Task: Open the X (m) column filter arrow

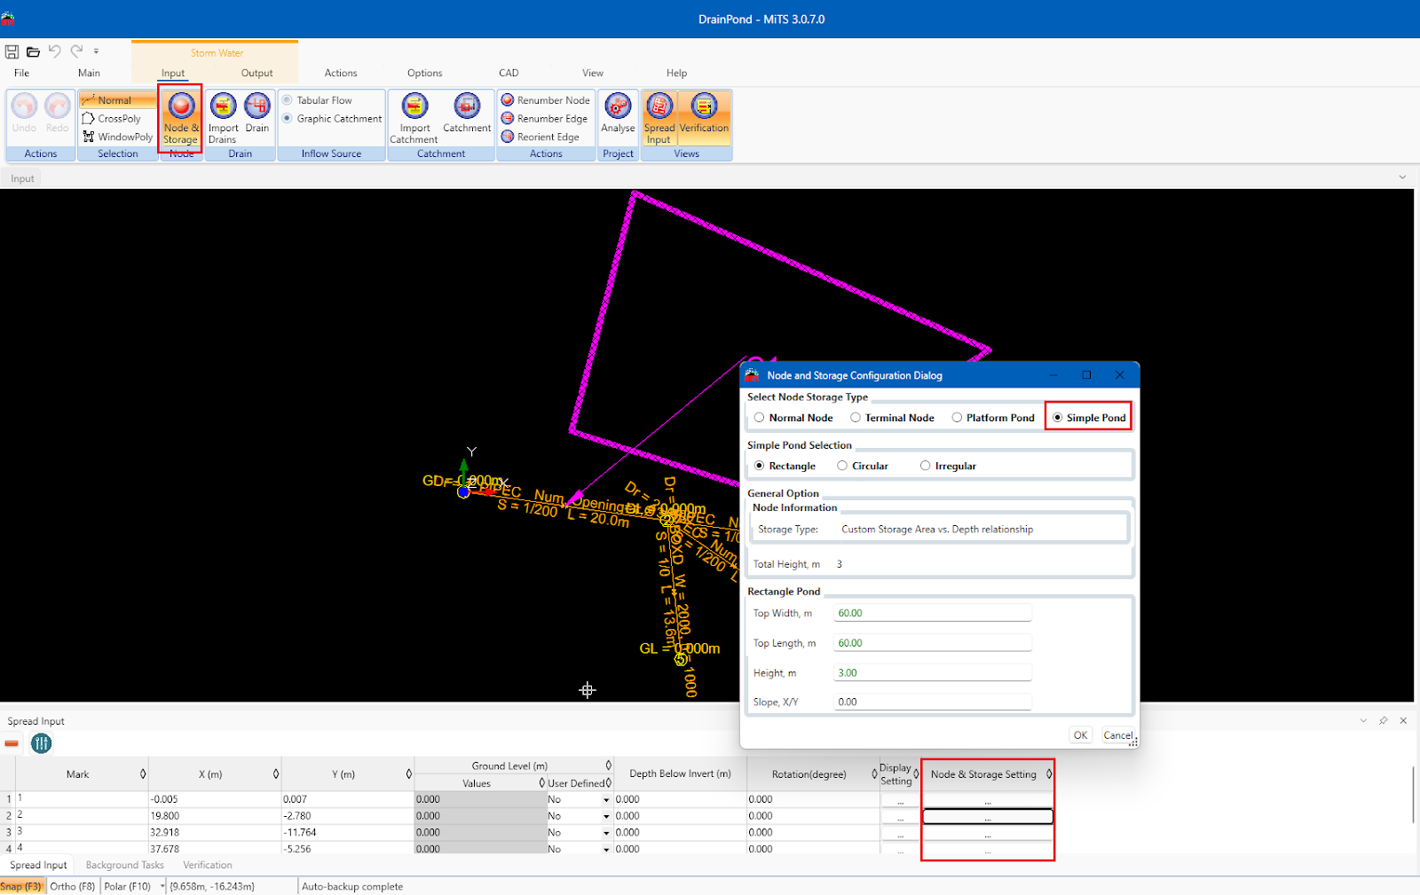Action: click(x=276, y=774)
